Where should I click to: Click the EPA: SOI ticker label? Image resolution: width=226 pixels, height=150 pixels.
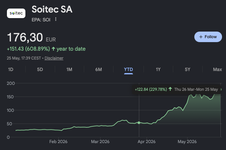click(x=41, y=20)
